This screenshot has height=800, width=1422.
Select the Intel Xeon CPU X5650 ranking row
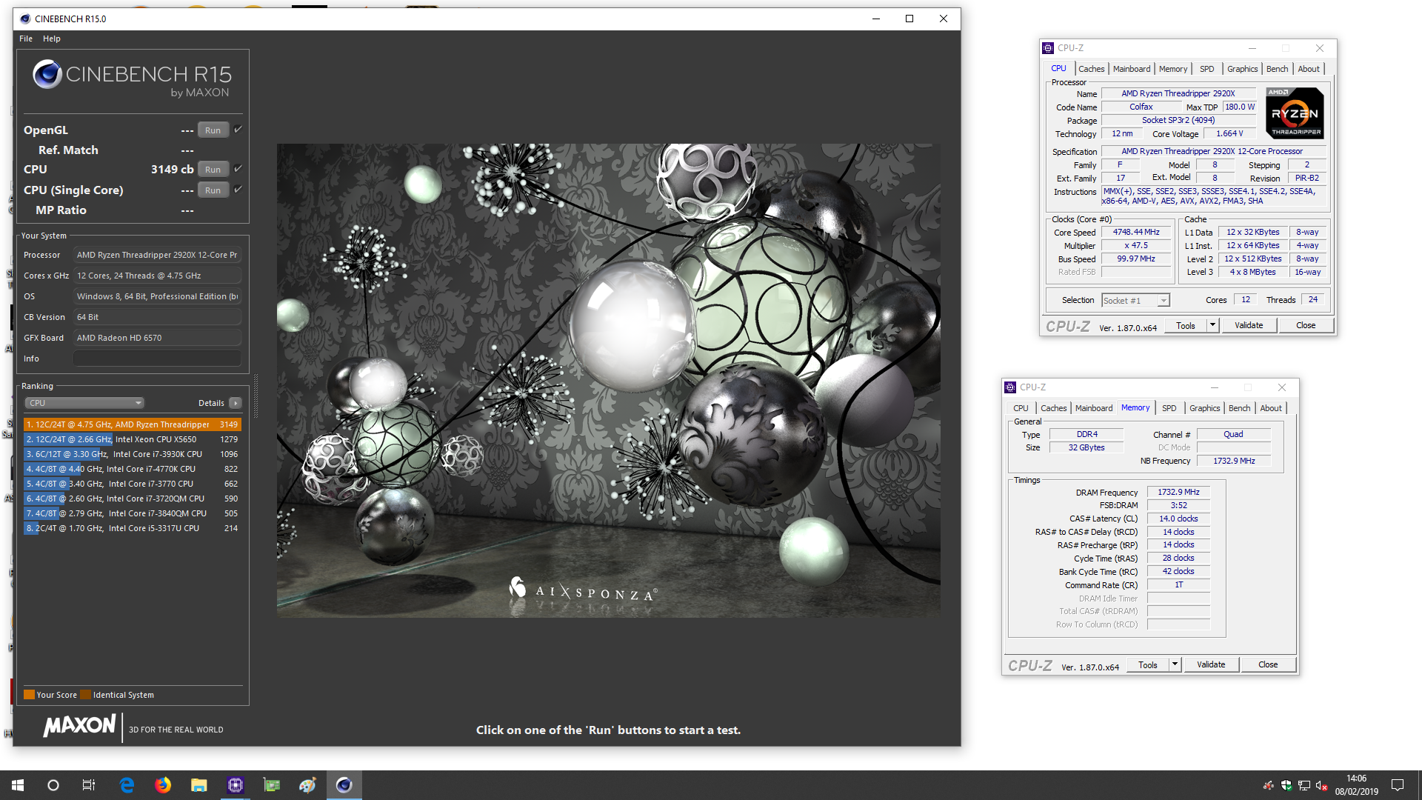coord(133,439)
